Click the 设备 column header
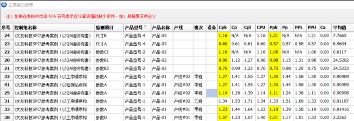 212,28
